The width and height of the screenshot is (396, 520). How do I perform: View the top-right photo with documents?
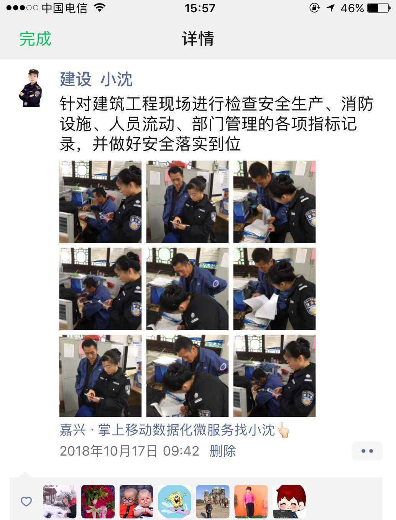click(274, 202)
